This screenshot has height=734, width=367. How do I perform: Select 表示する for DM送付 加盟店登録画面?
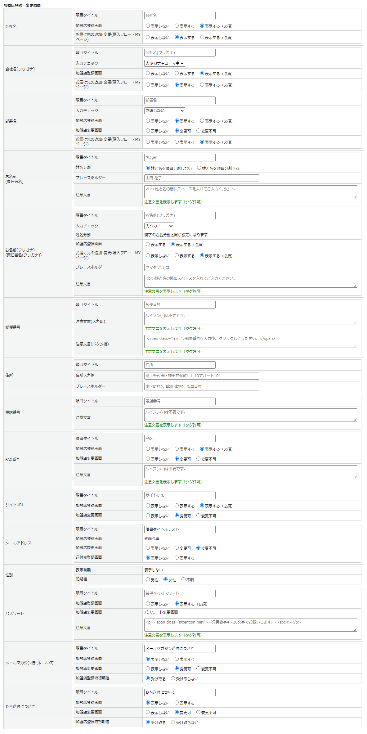(177, 703)
